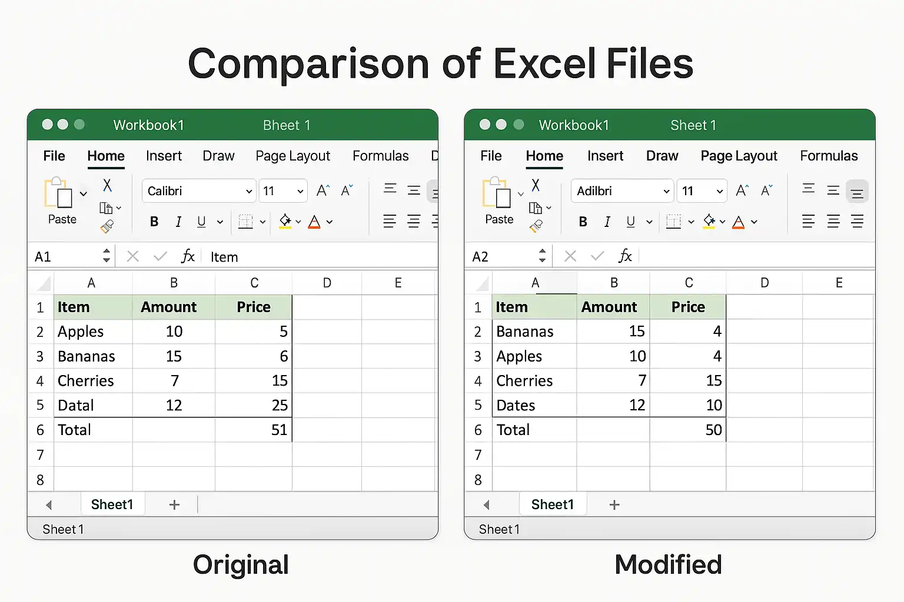Viewport: 904px width, 602px height.
Task: Click Increase Font Size icon in Original window
Action: click(323, 190)
